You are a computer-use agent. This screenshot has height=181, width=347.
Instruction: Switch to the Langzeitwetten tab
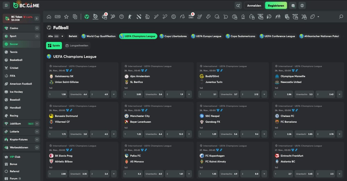77,45
